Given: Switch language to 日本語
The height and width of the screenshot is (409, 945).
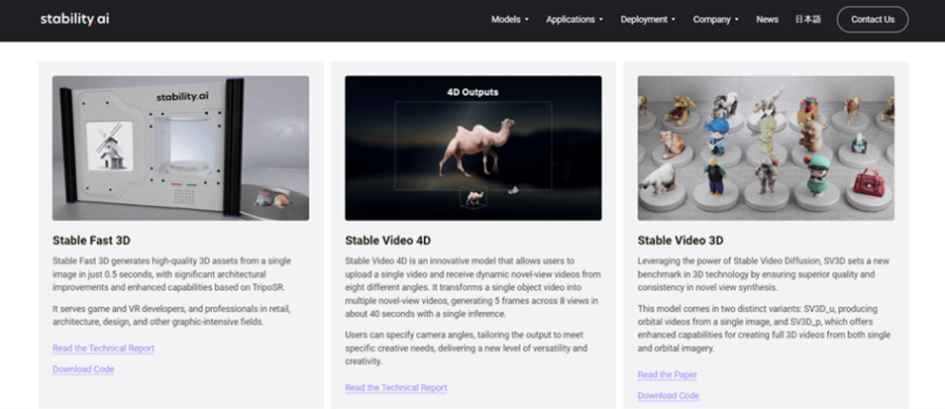Looking at the screenshot, I should 807,19.
